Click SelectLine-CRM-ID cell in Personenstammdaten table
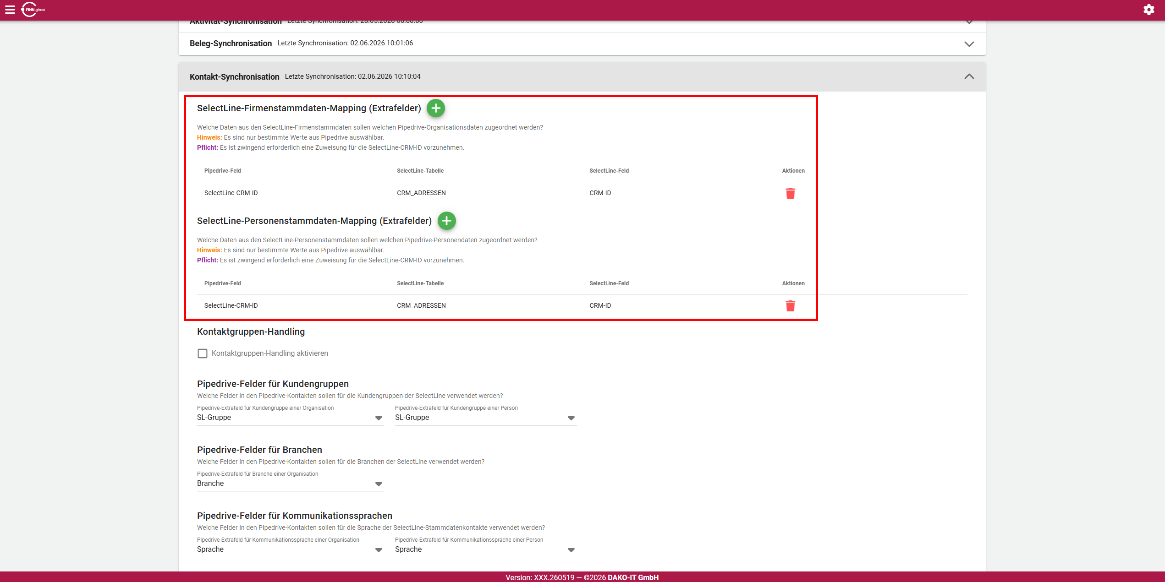This screenshot has width=1165, height=582. tap(231, 305)
